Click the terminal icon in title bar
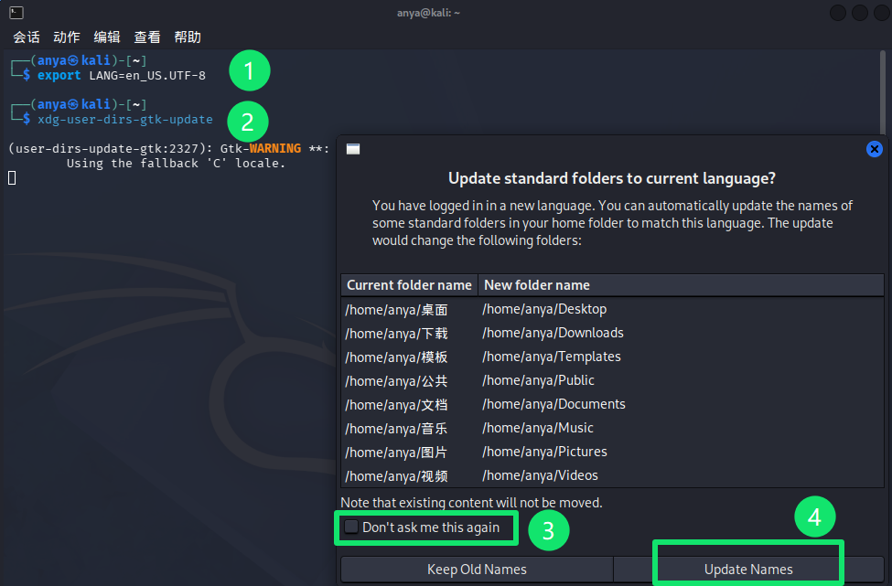The width and height of the screenshot is (892, 586). tap(16, 12)
